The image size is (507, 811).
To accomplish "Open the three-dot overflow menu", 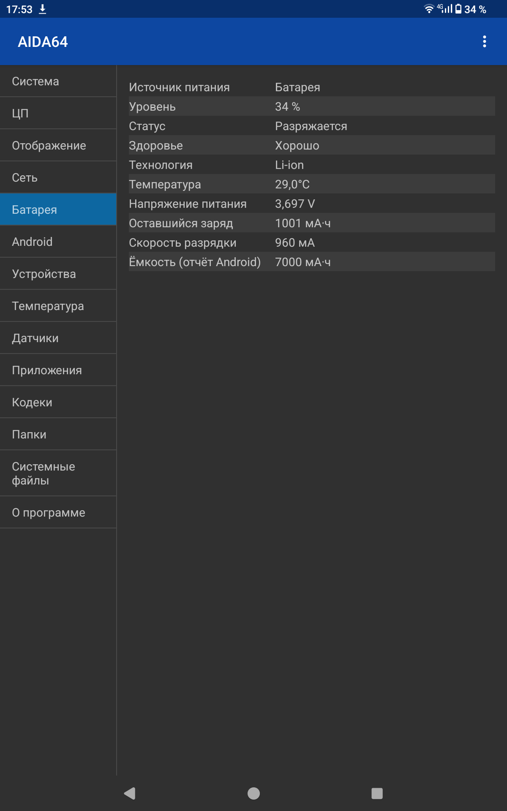I will (x=484, y=41).
